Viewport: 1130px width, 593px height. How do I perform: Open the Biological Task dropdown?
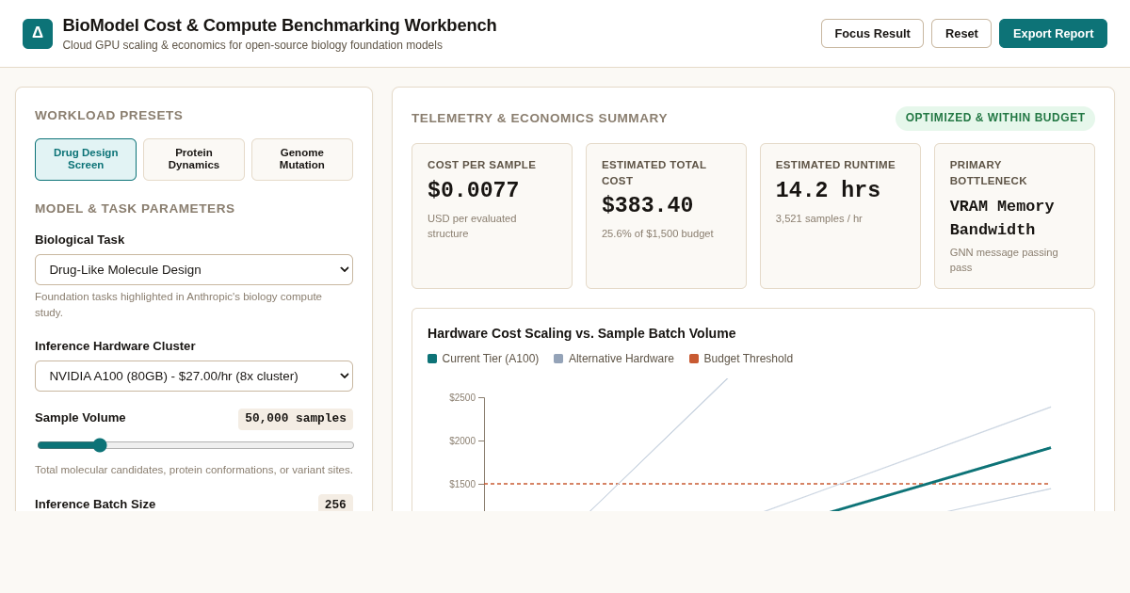(x=194, y=269)
